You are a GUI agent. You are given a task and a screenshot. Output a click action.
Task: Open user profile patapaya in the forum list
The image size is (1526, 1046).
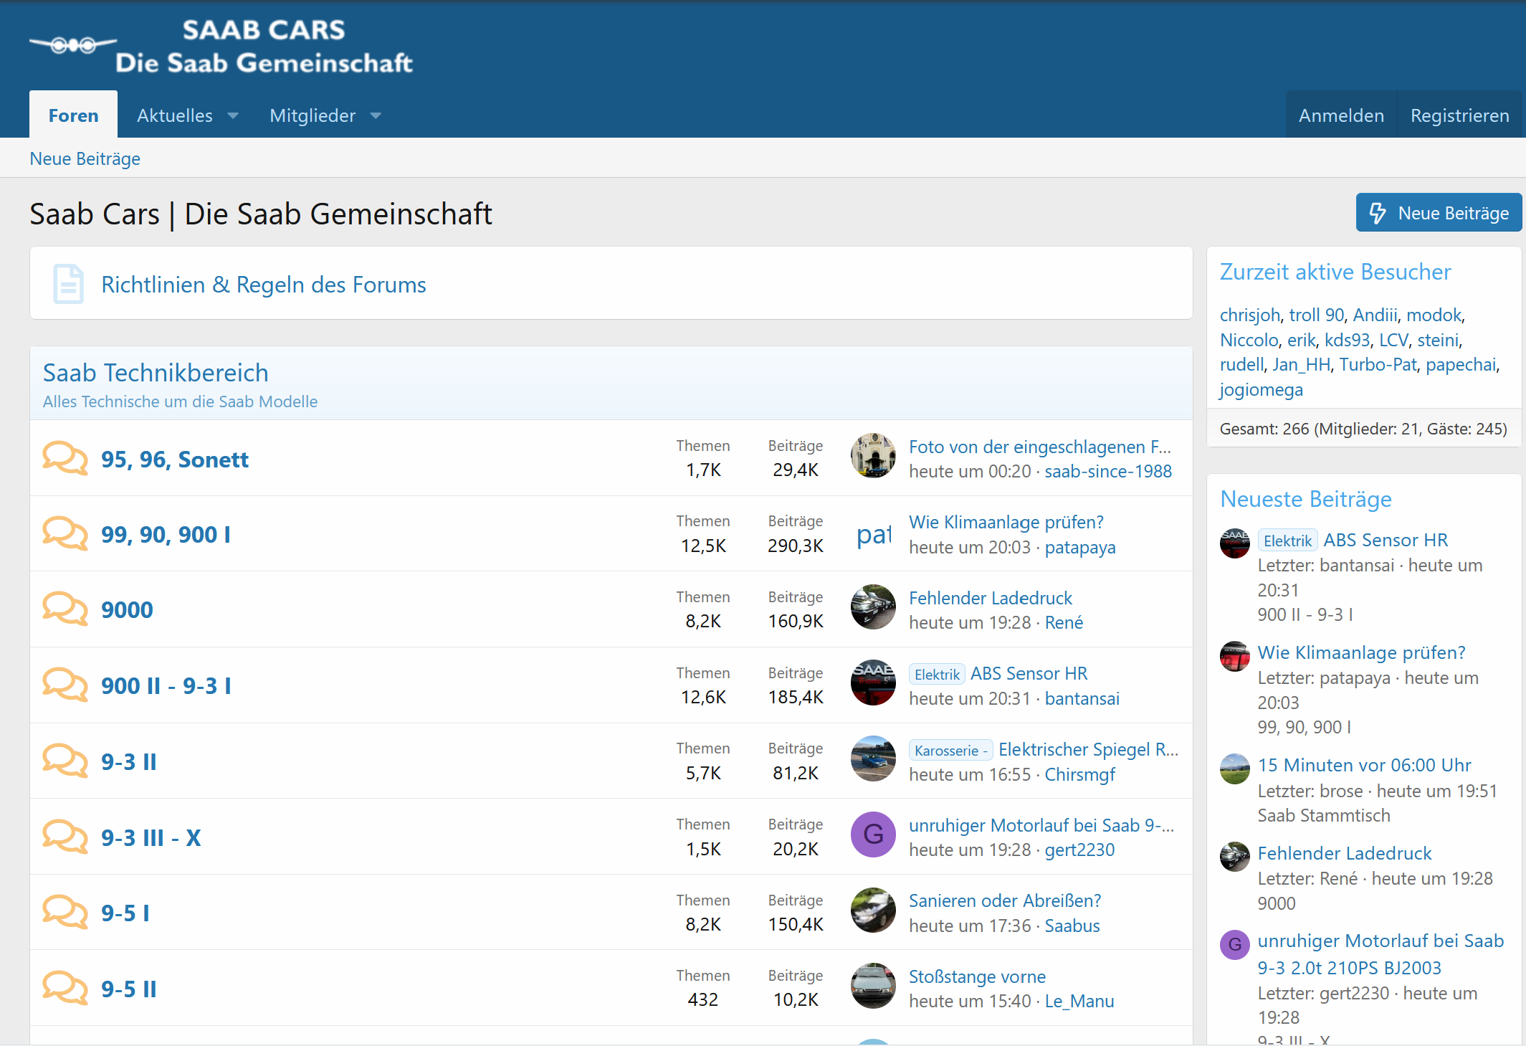point(1080,547)
